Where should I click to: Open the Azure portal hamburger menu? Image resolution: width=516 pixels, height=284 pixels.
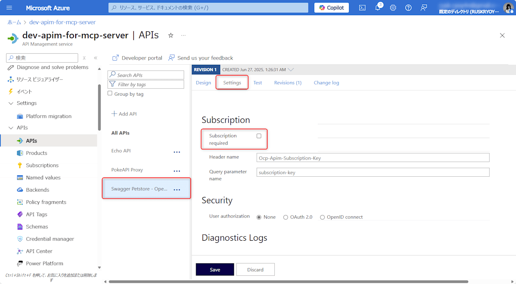9,8
